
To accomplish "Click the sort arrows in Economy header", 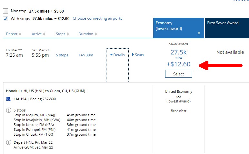I will pos(199,33).
